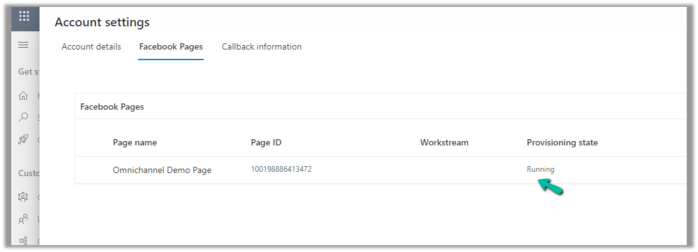Click the Omnichannel Demo Page row name

162,170
